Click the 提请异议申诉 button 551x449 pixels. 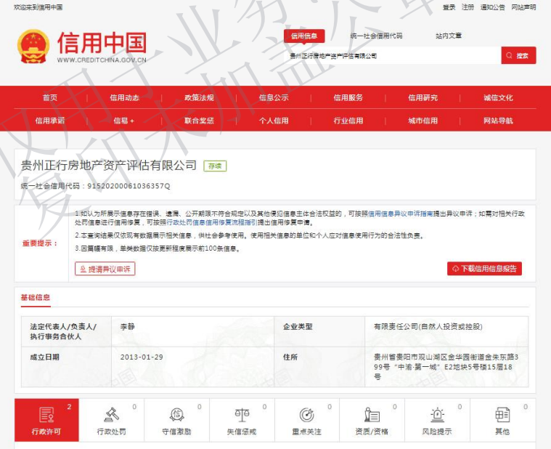click(105, 269)
